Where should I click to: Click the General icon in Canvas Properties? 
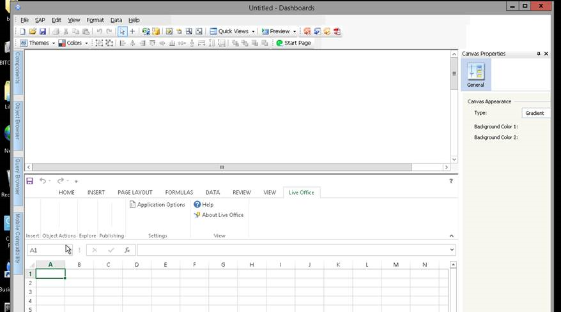pyautogui.click(x=475, y=75)
